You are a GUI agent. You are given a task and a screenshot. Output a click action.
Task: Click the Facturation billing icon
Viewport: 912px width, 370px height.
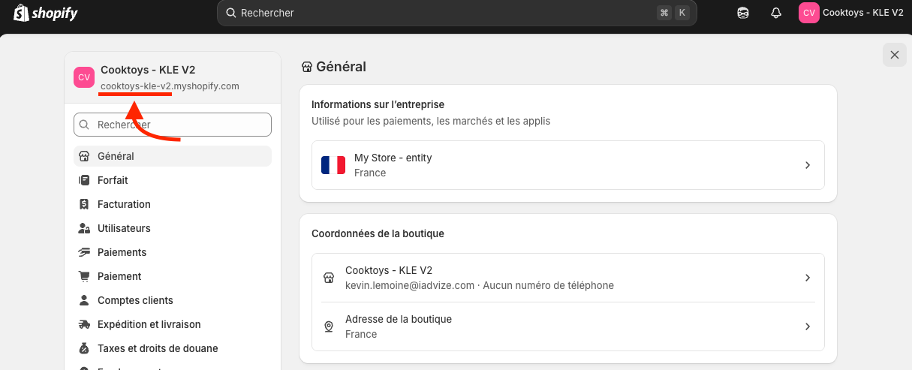coord(84,204)
